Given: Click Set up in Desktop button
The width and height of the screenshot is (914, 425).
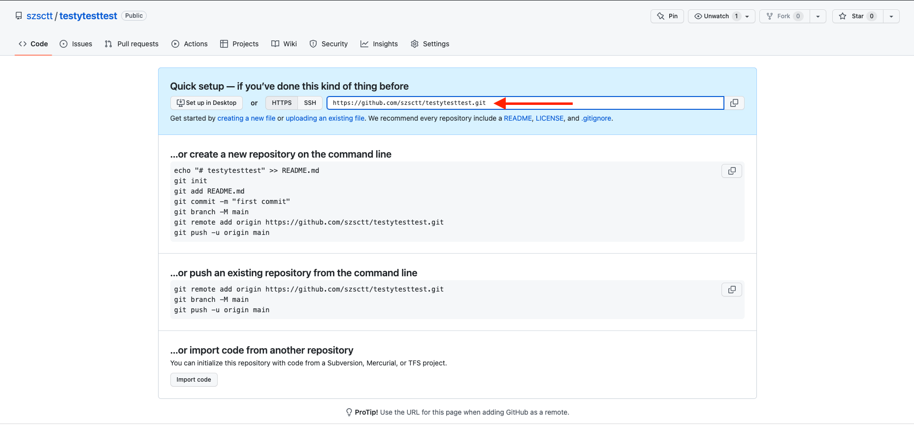Looking at the screenshot, I should point(206,103).
